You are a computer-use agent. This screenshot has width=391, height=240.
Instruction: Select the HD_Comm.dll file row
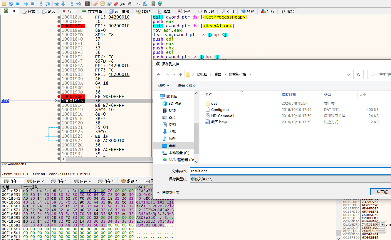[x=293, y=116]
